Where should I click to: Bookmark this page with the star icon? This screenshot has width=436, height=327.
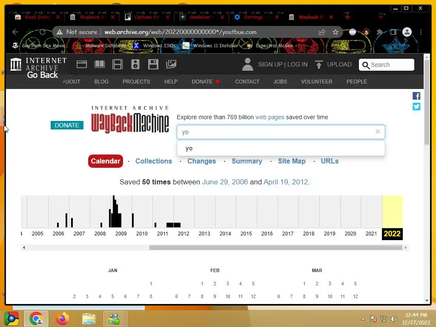click(336, 32)
